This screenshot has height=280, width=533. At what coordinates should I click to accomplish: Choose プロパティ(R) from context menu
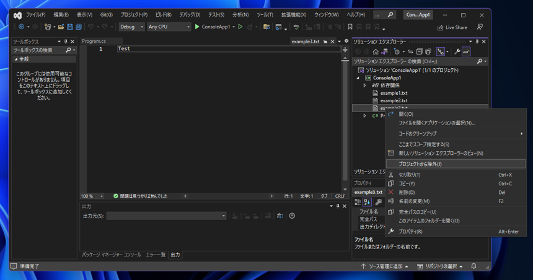456,232
